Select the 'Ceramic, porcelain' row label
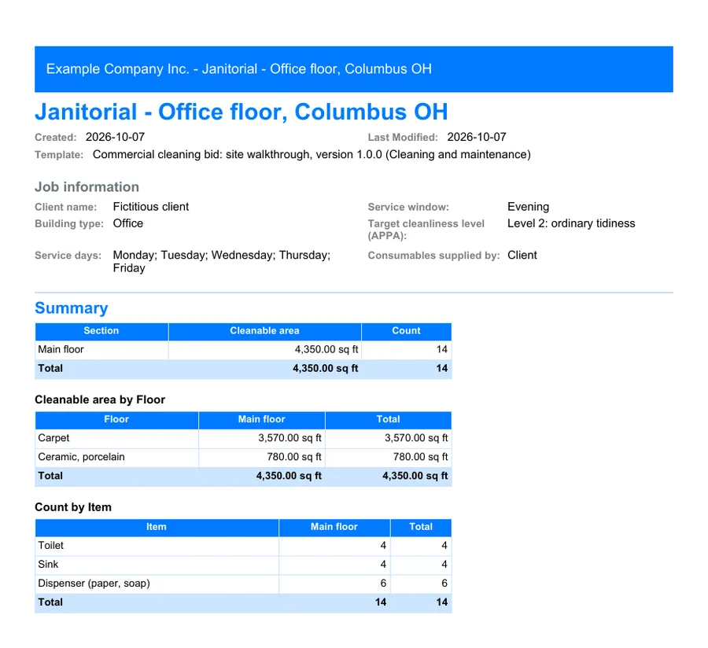The image size is (708, 648). click(81, 457)
